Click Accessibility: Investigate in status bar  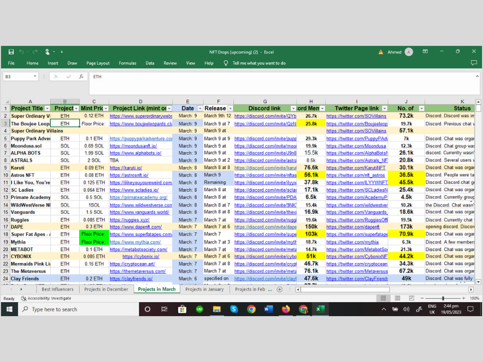[x=46, y=298]
